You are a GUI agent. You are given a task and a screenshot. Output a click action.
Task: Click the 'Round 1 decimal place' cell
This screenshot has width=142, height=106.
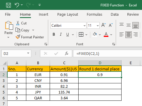click(100, 69)
